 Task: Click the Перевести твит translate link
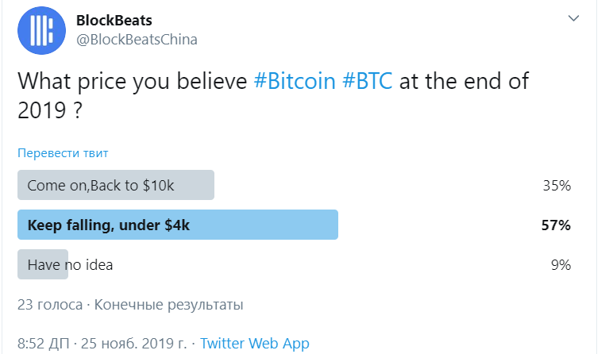[x=63, y=152]
